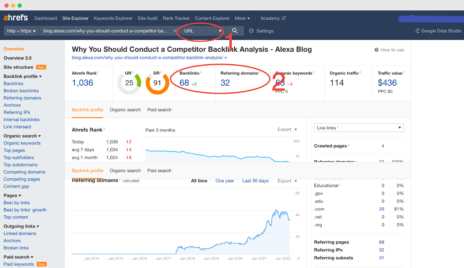Click the UR 25 donut gauge

coord(129,83)
